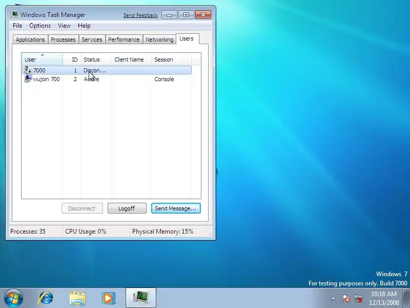Click the Send Message button
Image resolution: width=410 pixels, height=308 pixels.
(176, 208)
